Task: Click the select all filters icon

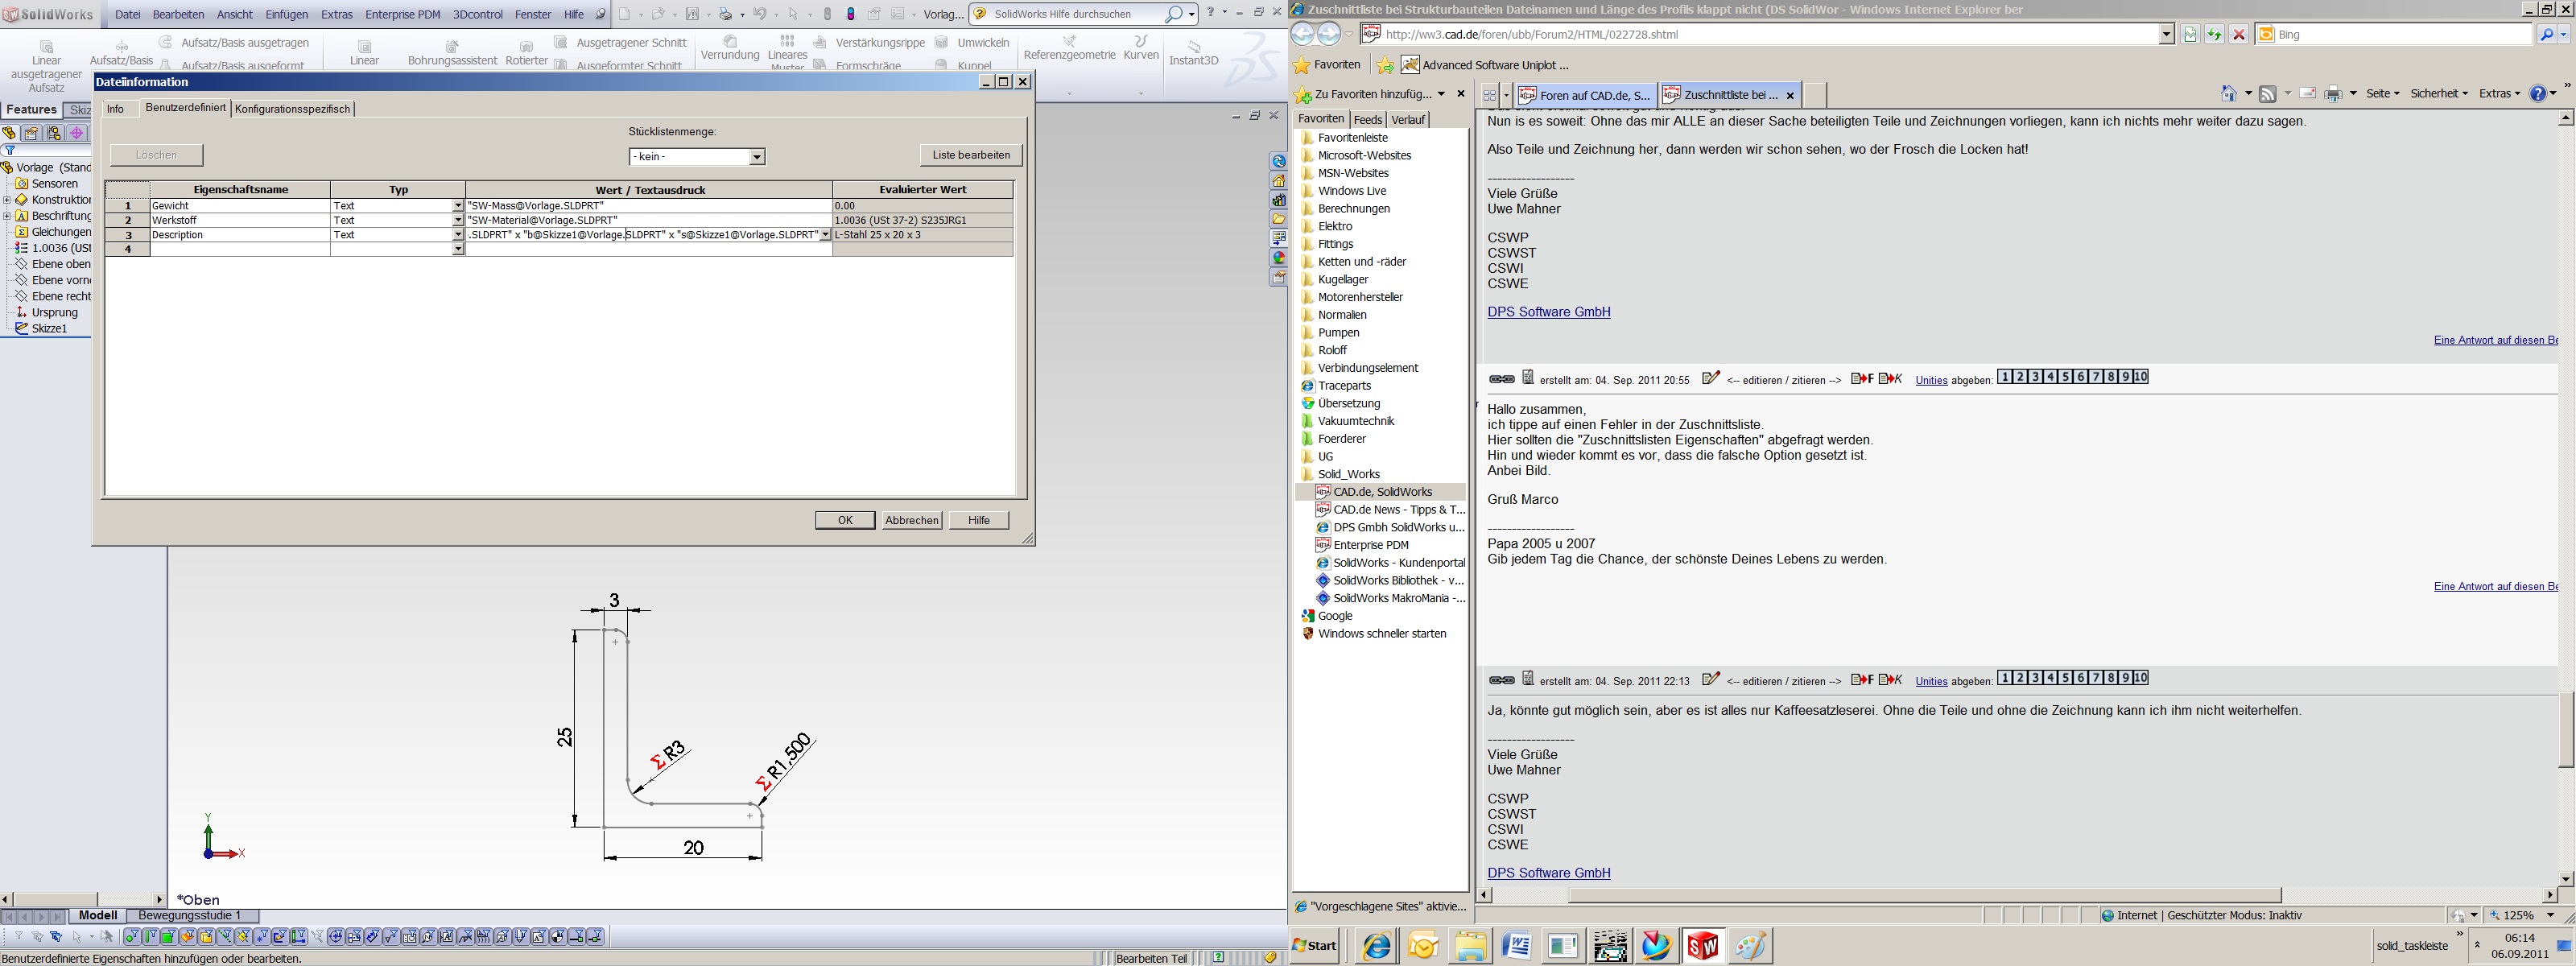Action: coord(56,937)
